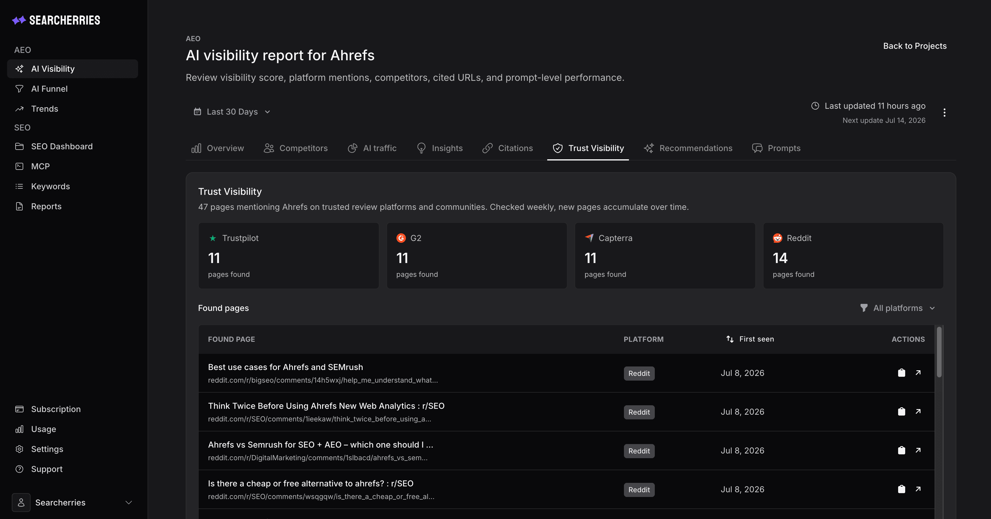Click the calendar icon by Last 30 Days
991x519 pixels.
tap(197, 112)
